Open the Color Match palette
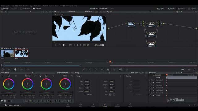Image resolution: width=198 pixels, height=111 pixels. (x=9, y=69)
